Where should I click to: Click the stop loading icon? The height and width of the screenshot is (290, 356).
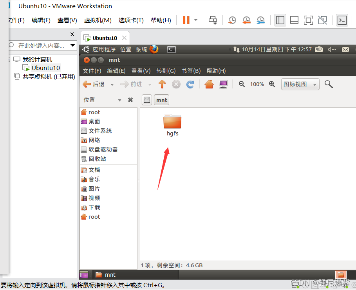pyautogui.click(x=176, y=84)
